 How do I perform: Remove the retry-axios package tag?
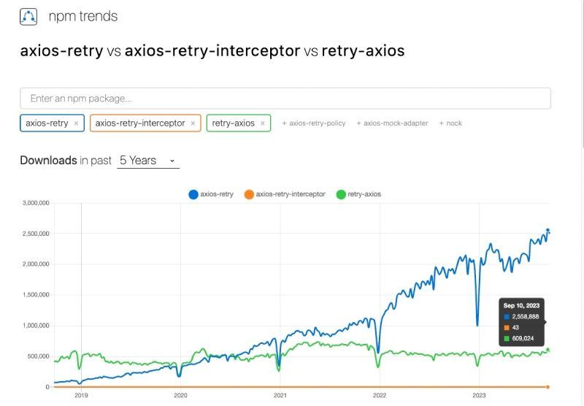point(263,123)
